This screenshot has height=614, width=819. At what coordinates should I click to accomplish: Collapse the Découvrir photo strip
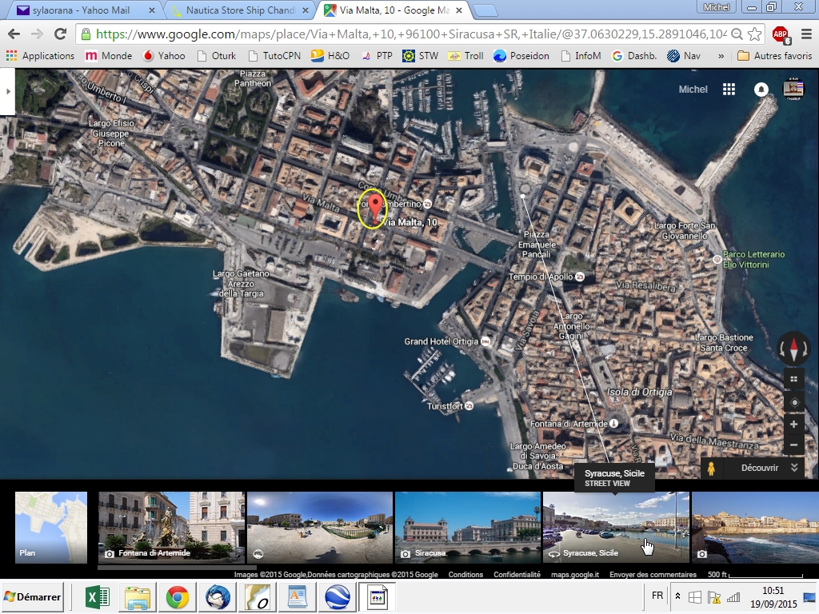[794, 468]
